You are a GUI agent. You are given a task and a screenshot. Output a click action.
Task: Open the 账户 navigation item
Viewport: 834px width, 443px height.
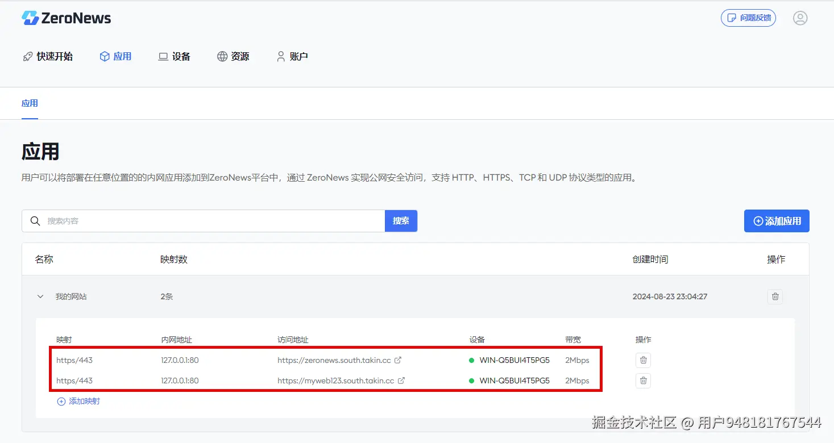pyautogui.click(x=292, y=56)
